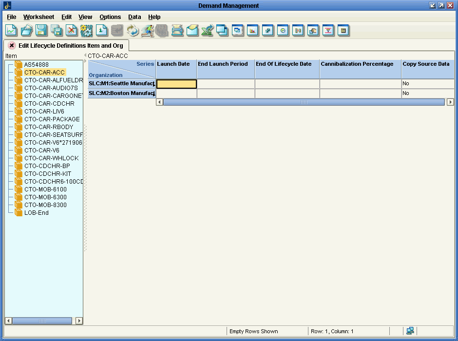
Task: Click the Item tree scrollbar left arrow
Action: point(8,321)
